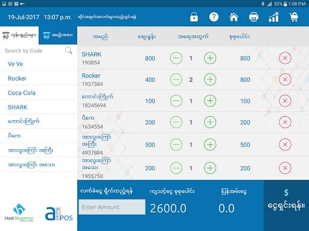Decrease quantity of Rocker 1937584

point(176,79)
